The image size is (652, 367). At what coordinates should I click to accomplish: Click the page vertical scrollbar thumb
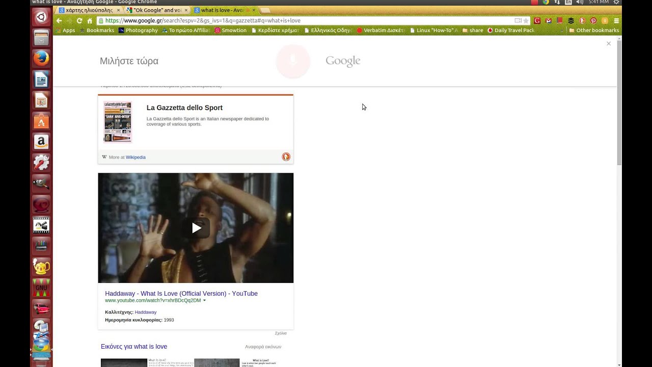[619, 102]
